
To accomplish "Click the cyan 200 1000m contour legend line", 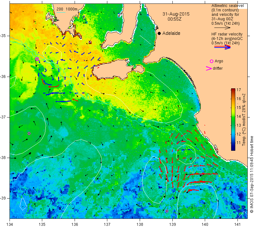I will [x=61, y=12].
